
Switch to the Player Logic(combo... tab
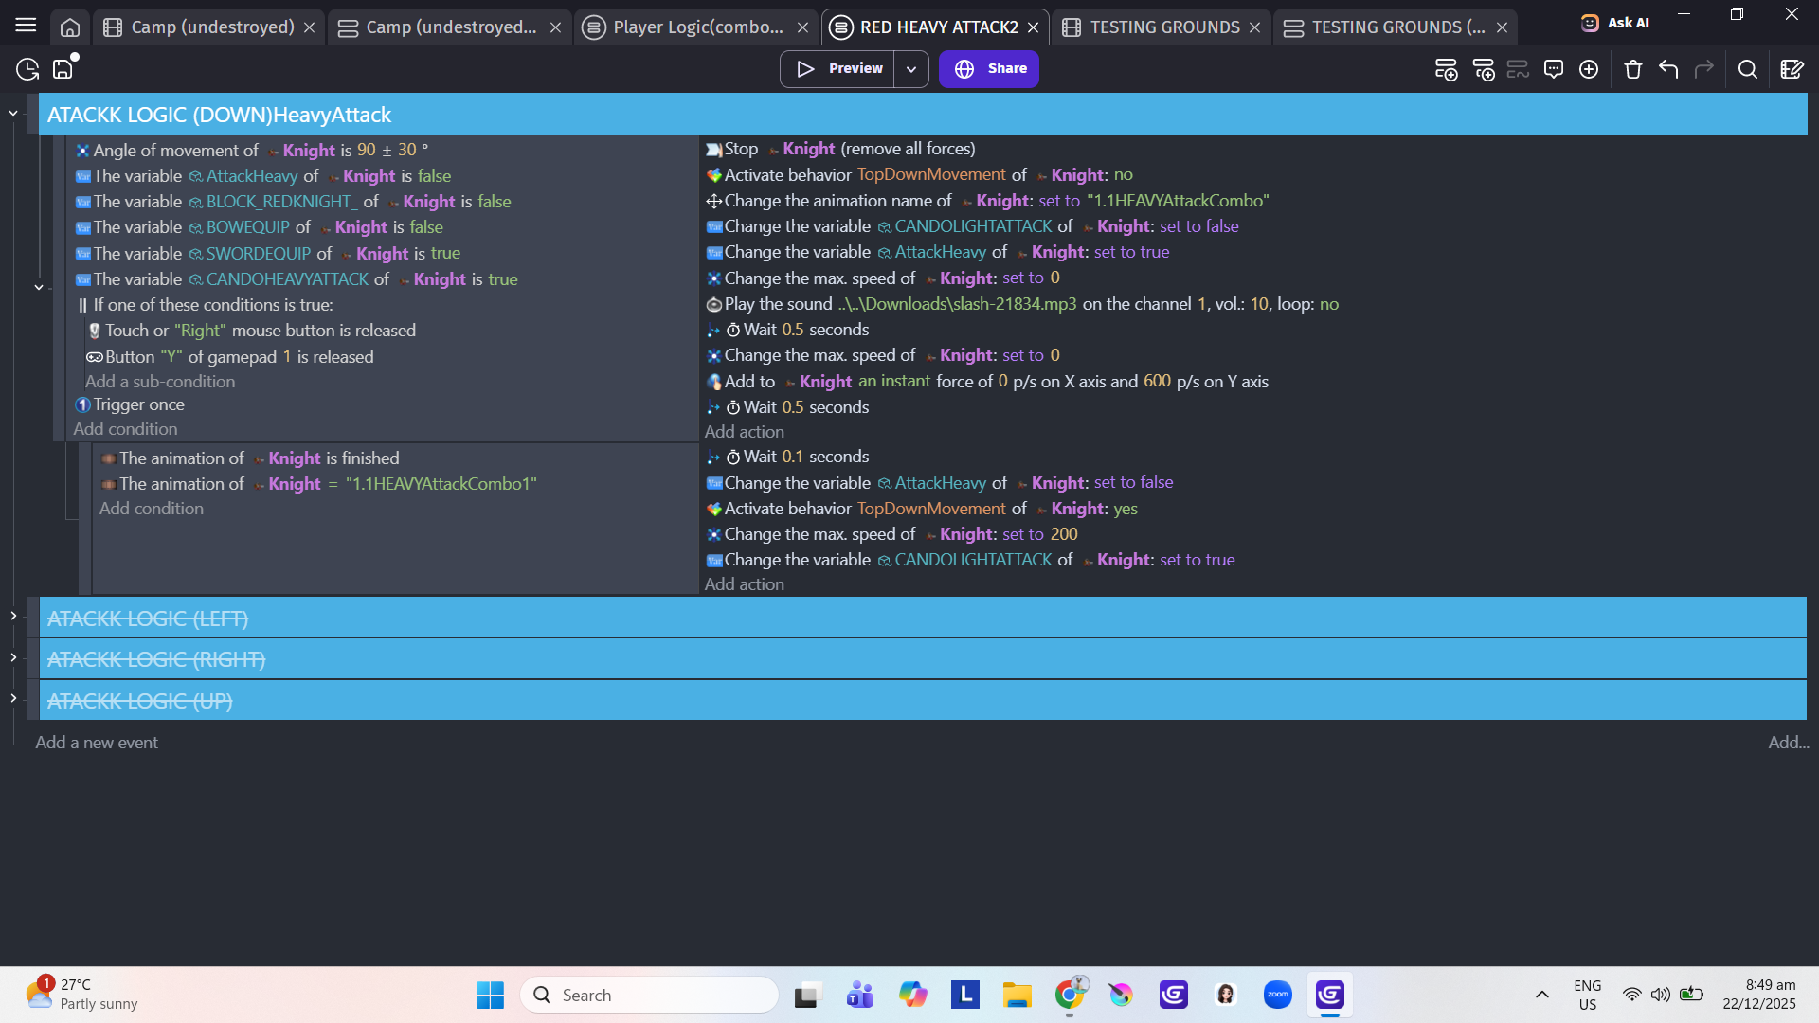pos(697,27)
